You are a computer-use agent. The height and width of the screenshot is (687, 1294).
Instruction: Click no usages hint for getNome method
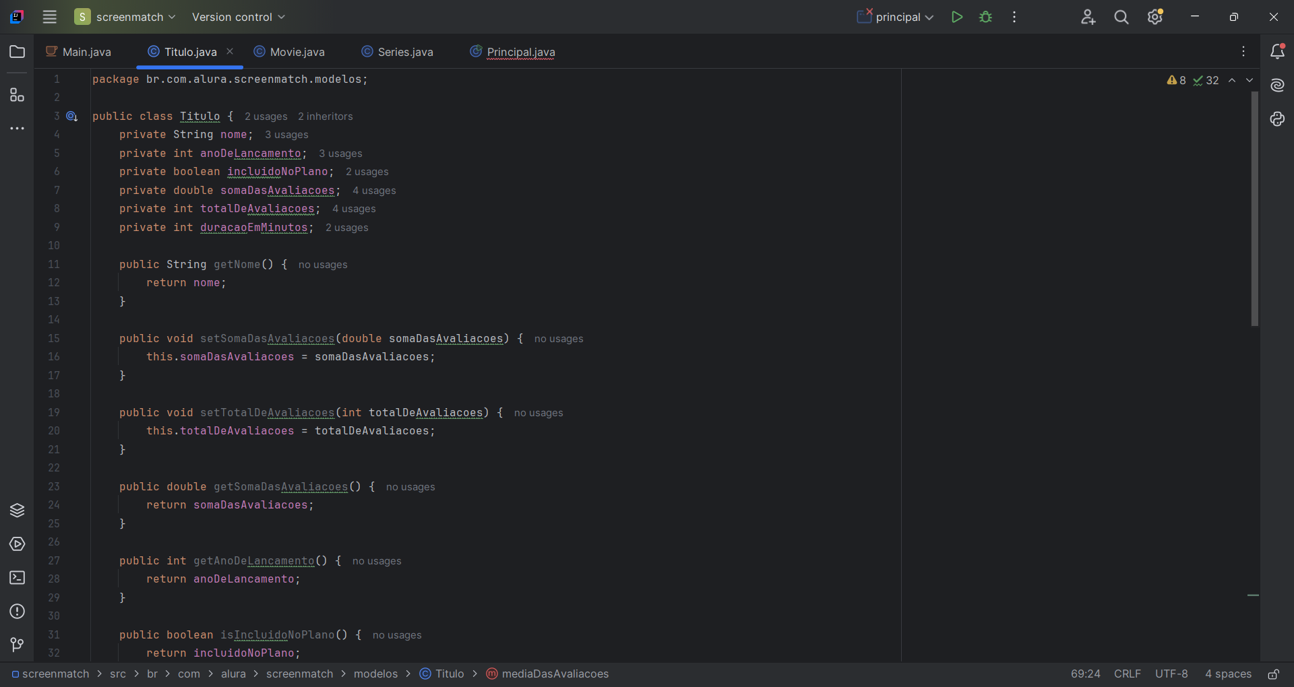[323, 265]
